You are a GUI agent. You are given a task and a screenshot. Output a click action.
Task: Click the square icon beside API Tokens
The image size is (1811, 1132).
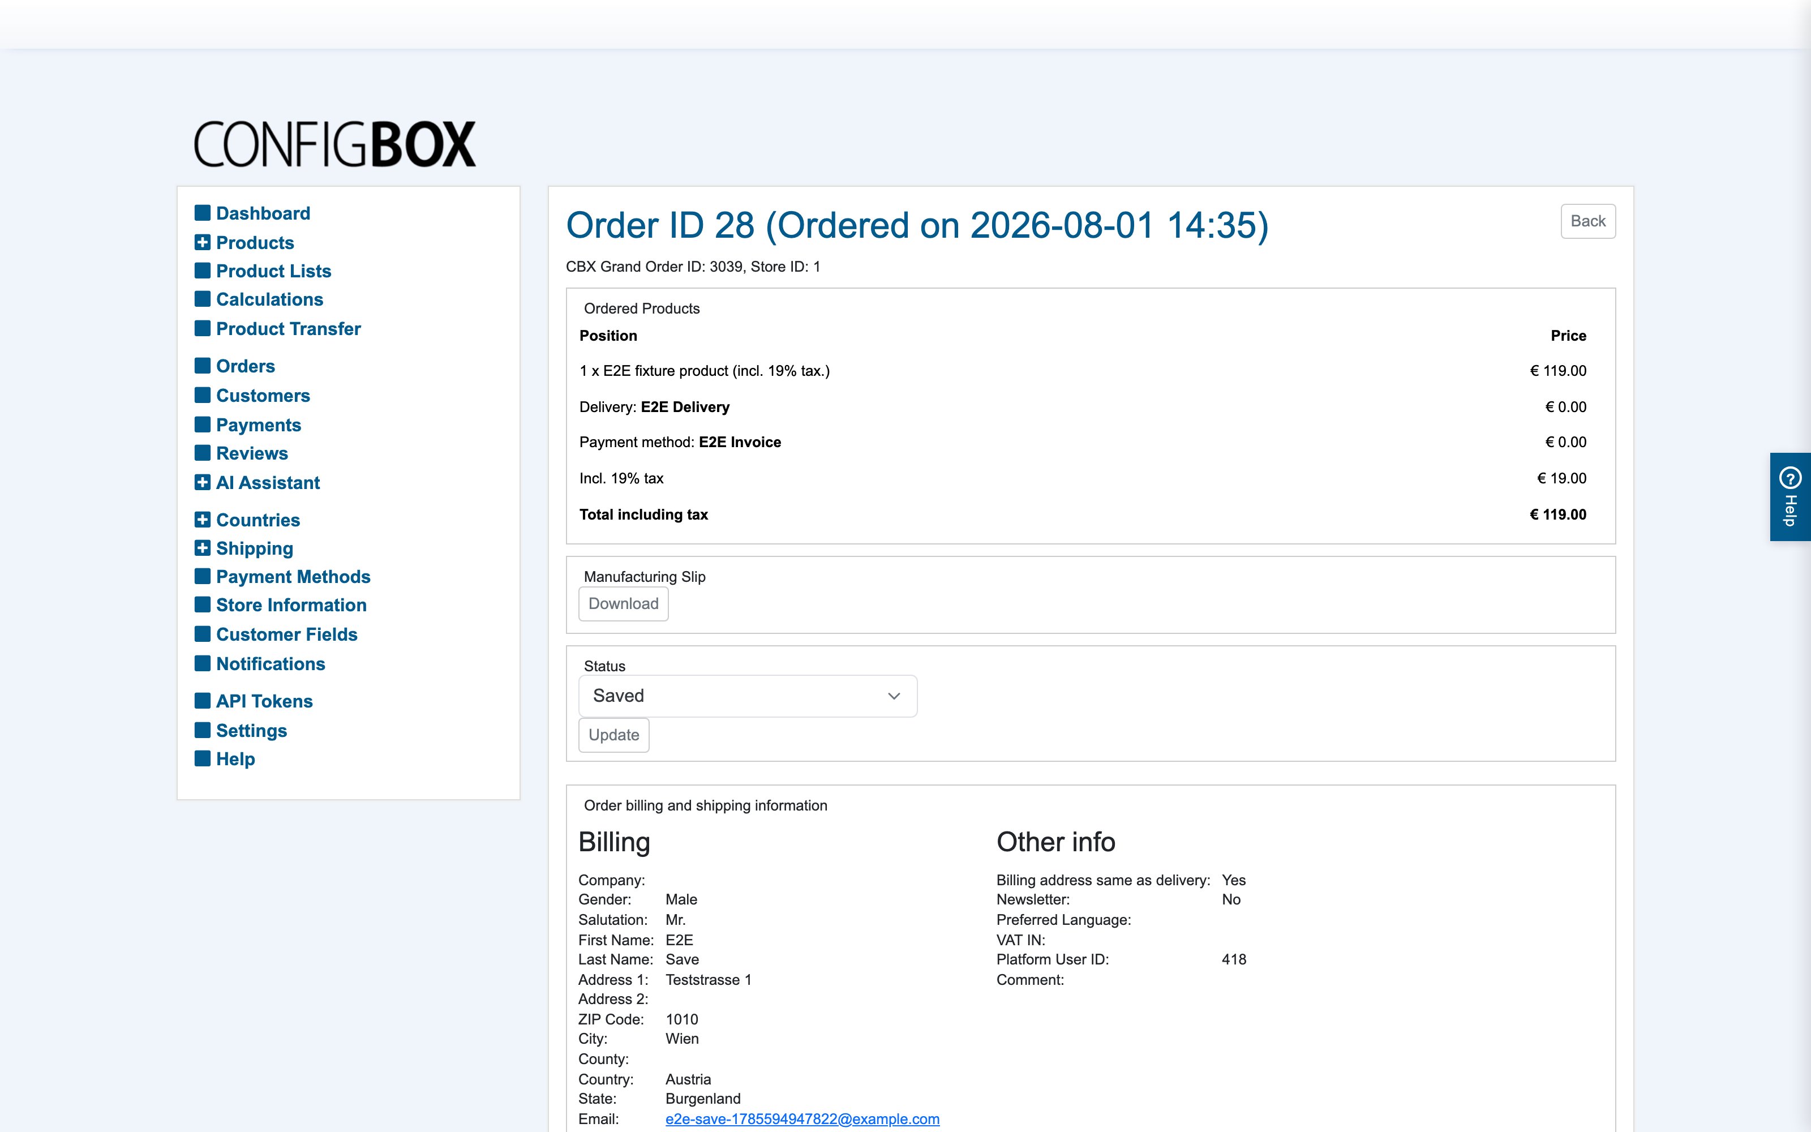tap(202, 701)
